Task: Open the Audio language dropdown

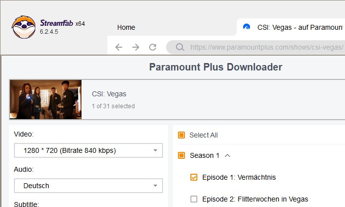Action: (x=88, y=186)
